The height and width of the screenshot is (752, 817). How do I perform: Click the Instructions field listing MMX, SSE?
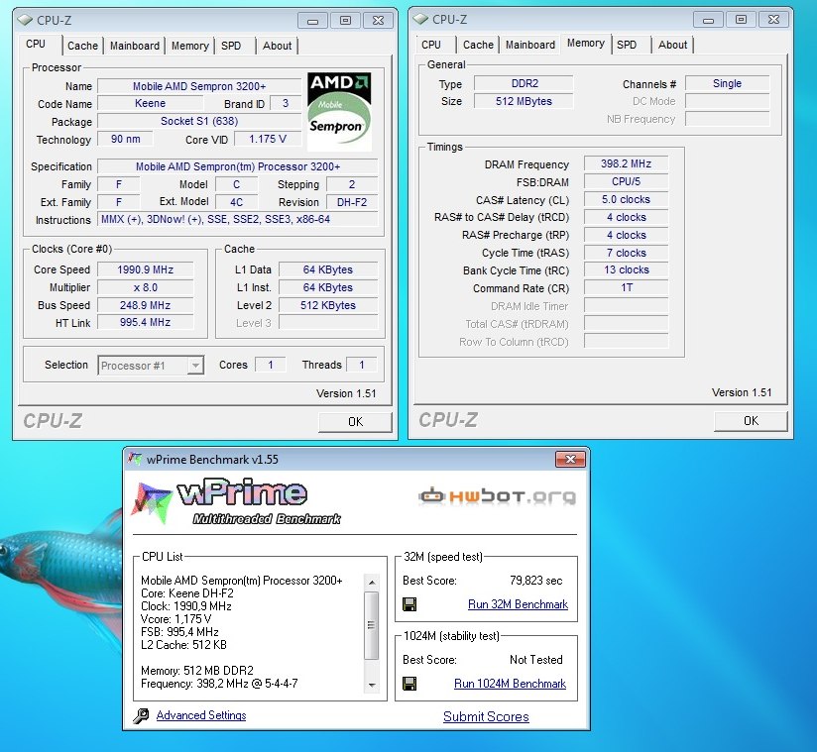[238, 219]
